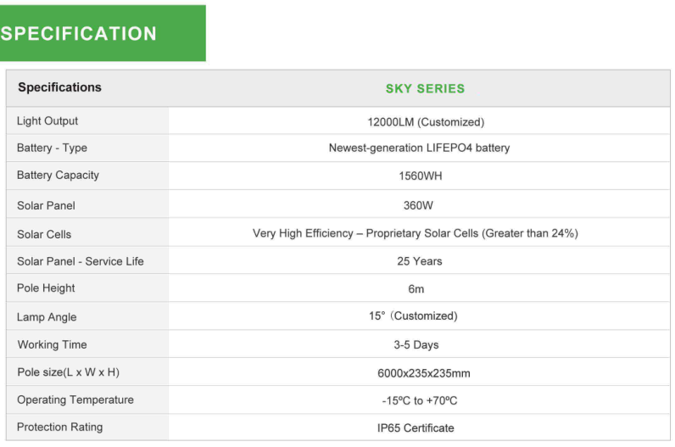
Task: Select the Pole Height label
Action: coord(46,288)
